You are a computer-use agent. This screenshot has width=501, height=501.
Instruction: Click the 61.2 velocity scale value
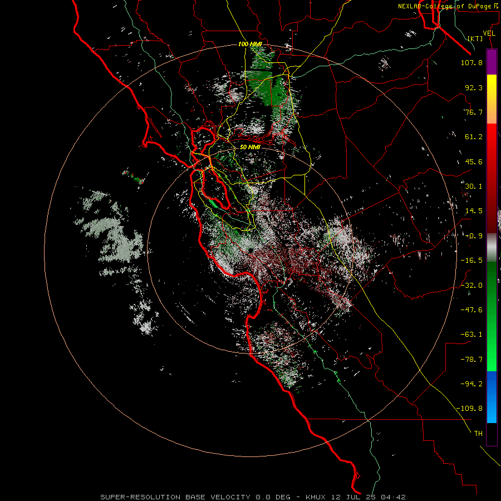(474, 137)
